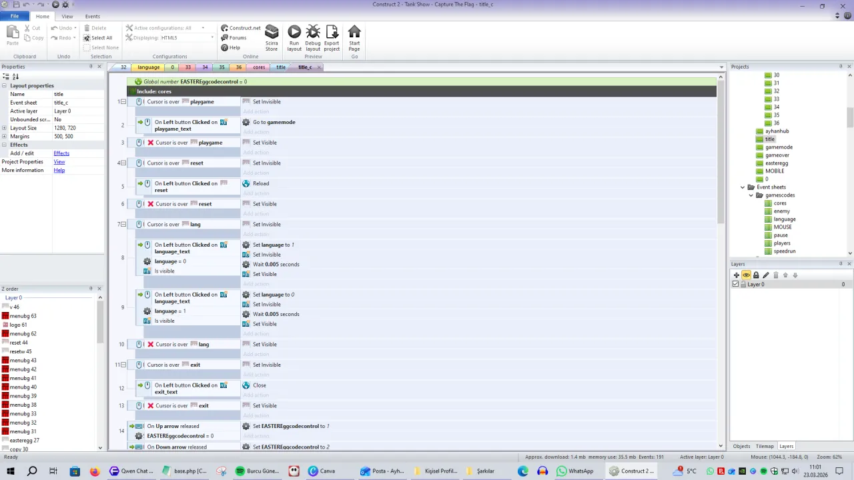Screen dimensions: 854x480
Task: Open WhatsApp from the taskbar
Action: pyautogui.click(x=575, y=471)
